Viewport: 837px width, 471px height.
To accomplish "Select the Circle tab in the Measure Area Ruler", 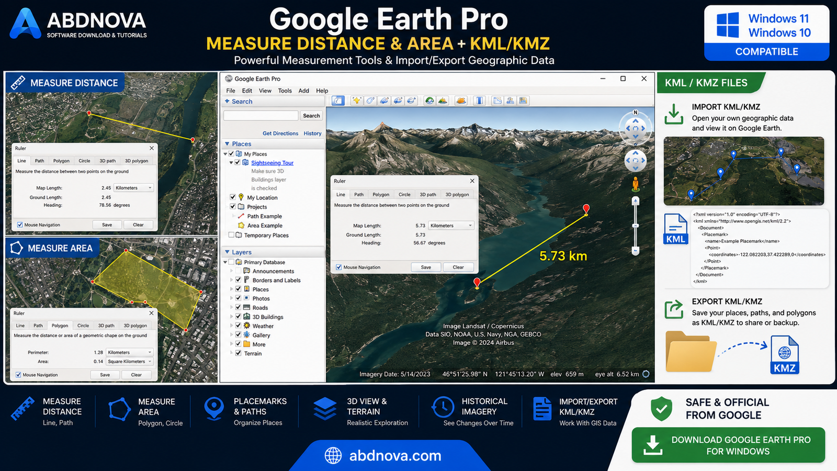I will pos(83,326).
